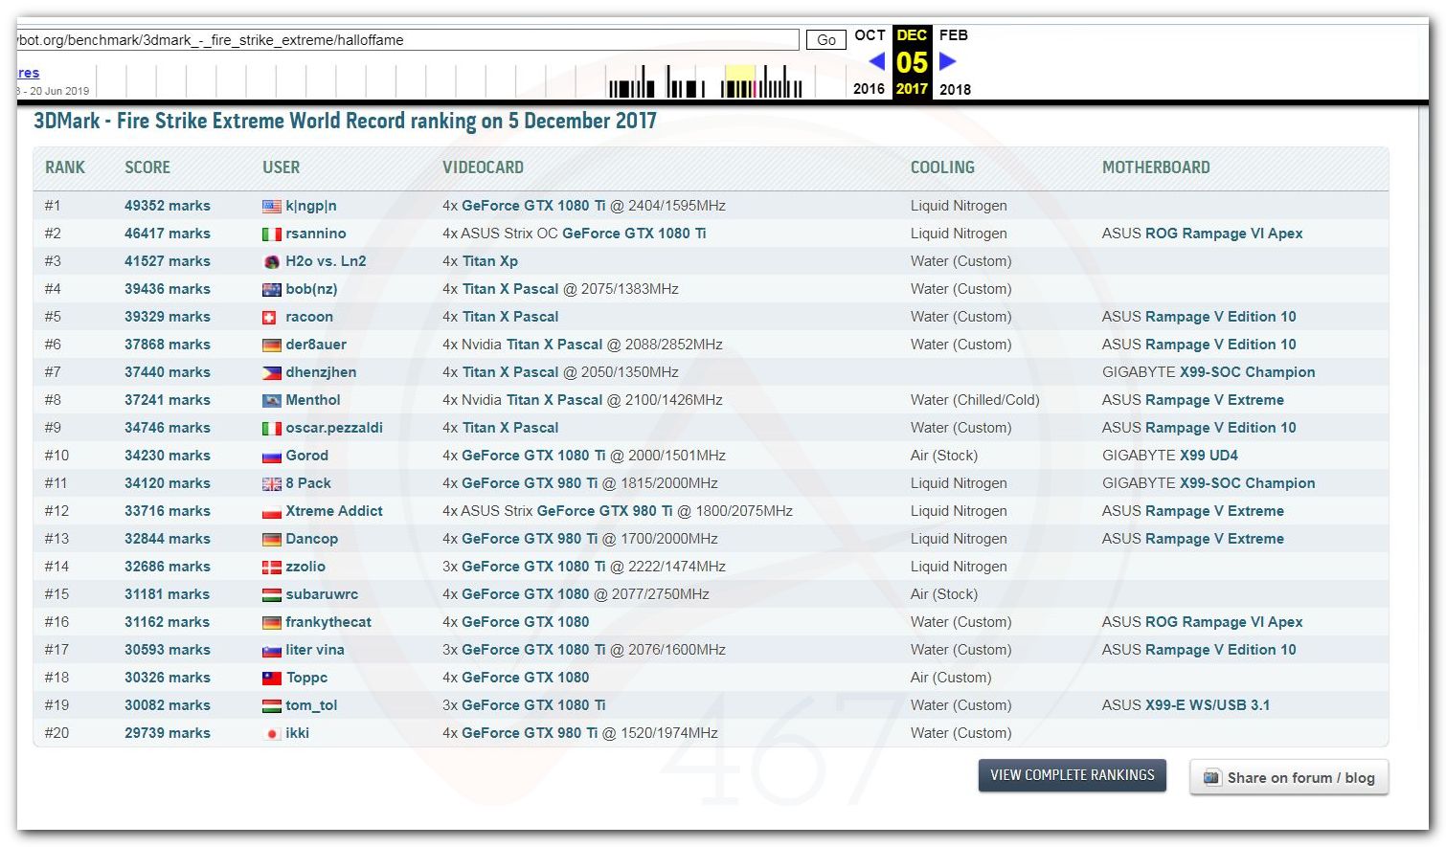Go to previous capture with left blue arrow
1446x847 pixels.
coord(876,61)
